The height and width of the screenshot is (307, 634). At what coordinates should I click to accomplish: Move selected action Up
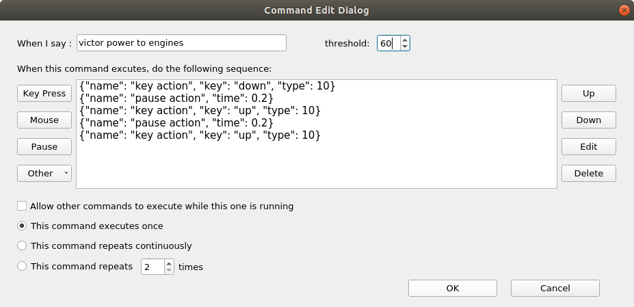[x=588, y=94]
